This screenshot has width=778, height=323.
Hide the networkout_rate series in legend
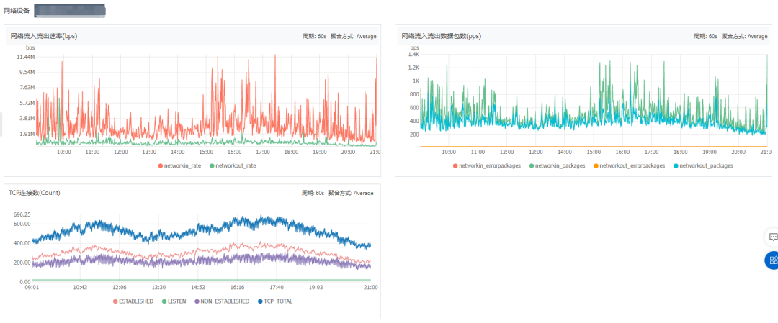233,165
